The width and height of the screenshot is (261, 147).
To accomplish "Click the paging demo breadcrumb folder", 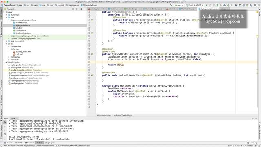I will (x=73, y=5).
